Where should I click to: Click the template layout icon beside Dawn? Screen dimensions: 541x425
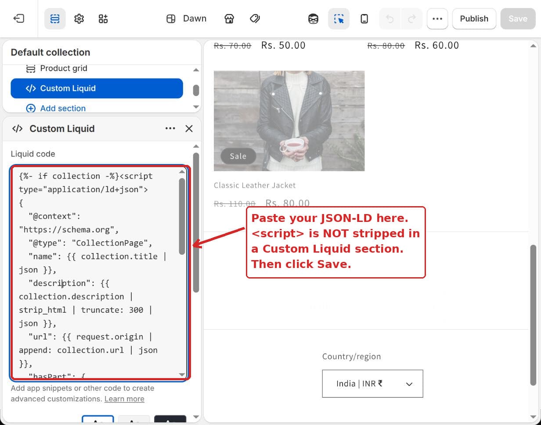point(171,19)
